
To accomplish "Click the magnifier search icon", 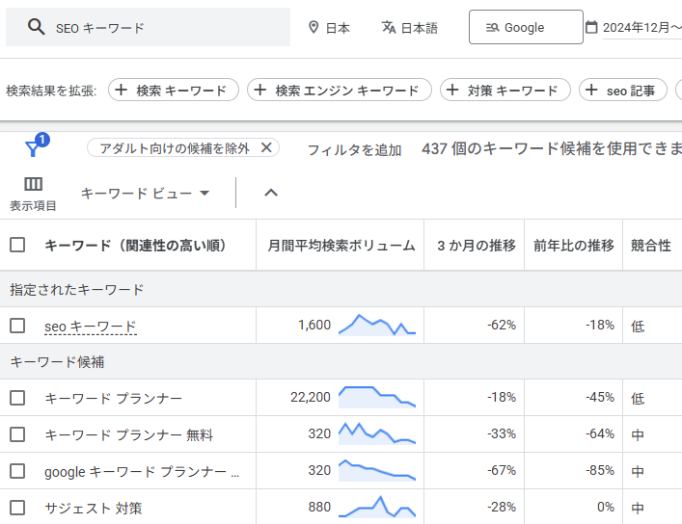I will 36,27.
